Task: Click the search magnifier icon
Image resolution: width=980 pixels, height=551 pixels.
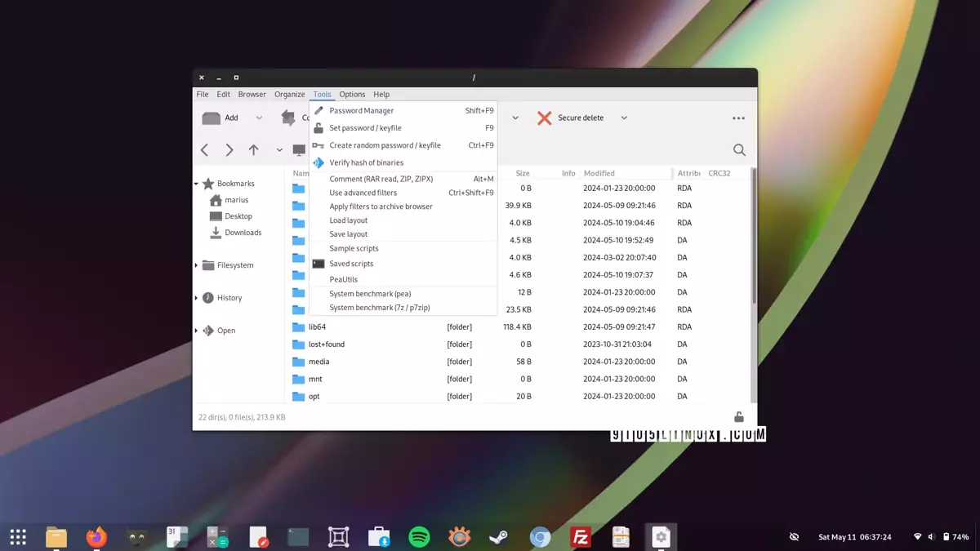Action: 739,150
